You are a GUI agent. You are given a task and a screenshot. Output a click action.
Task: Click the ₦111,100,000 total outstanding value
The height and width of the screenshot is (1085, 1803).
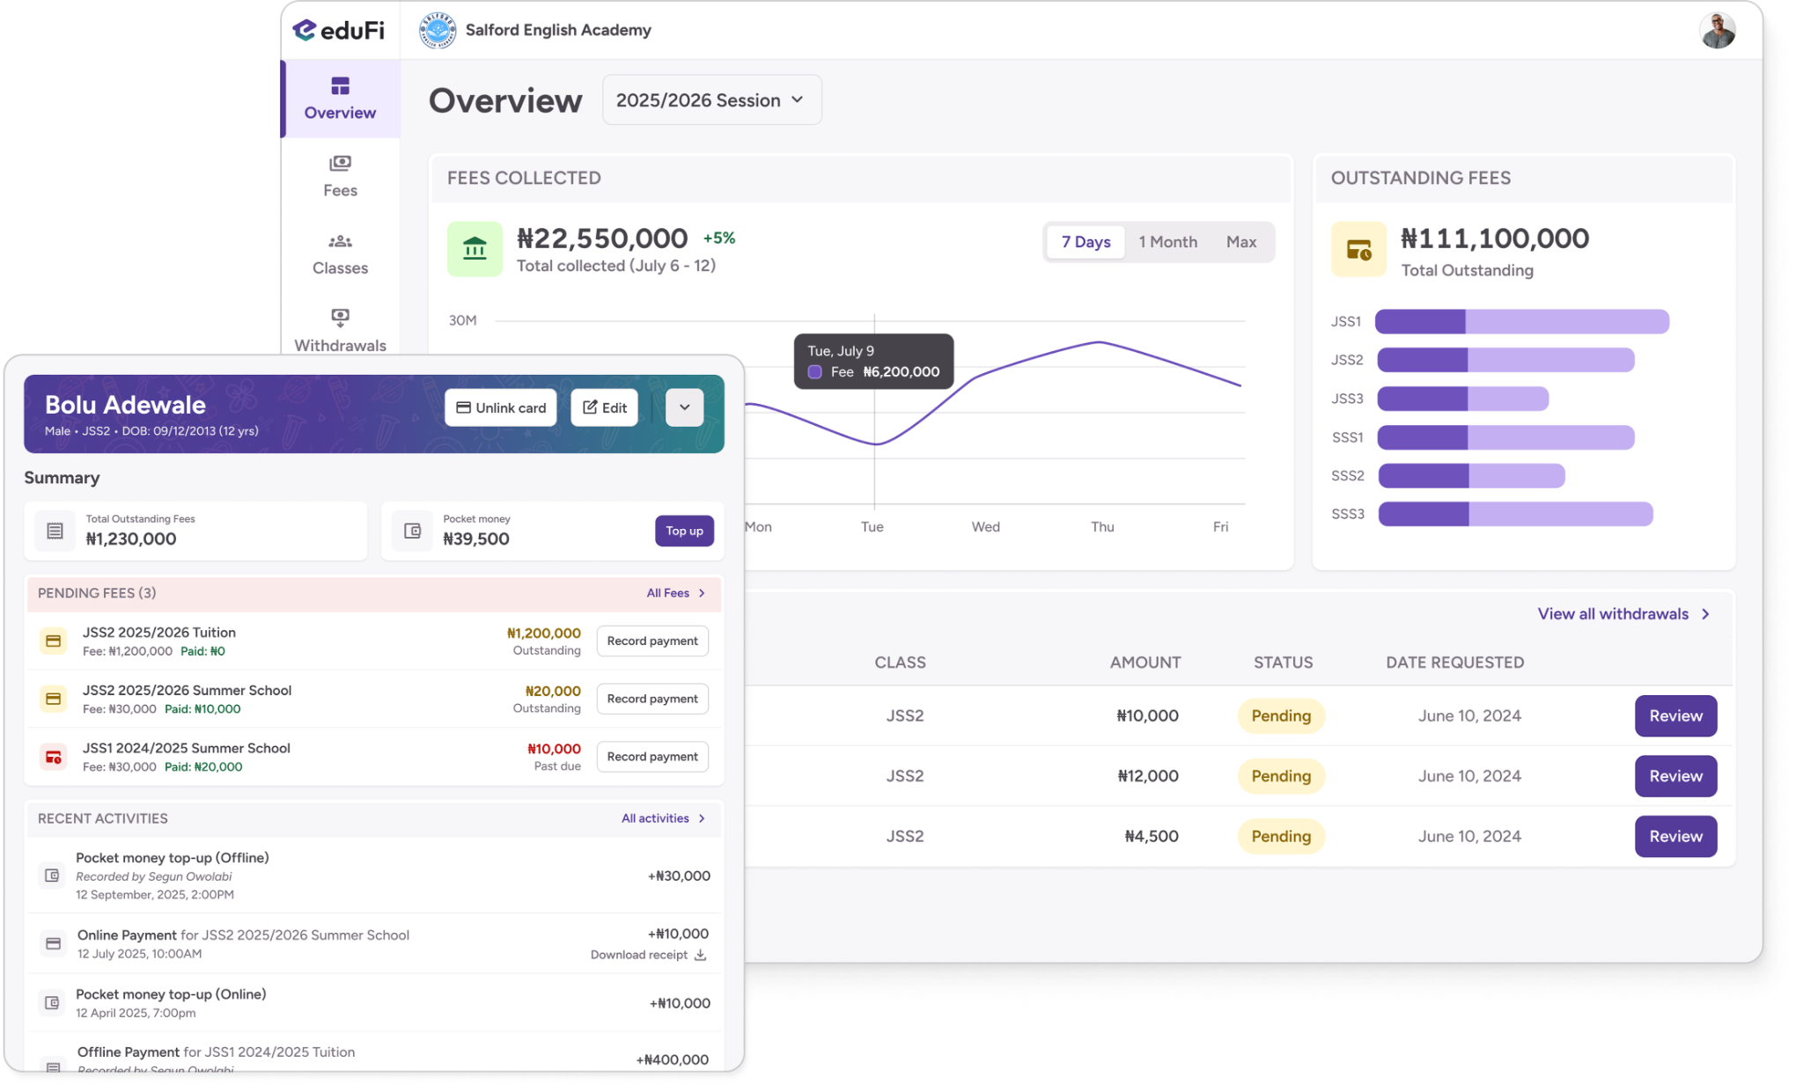pos(1495,238)
